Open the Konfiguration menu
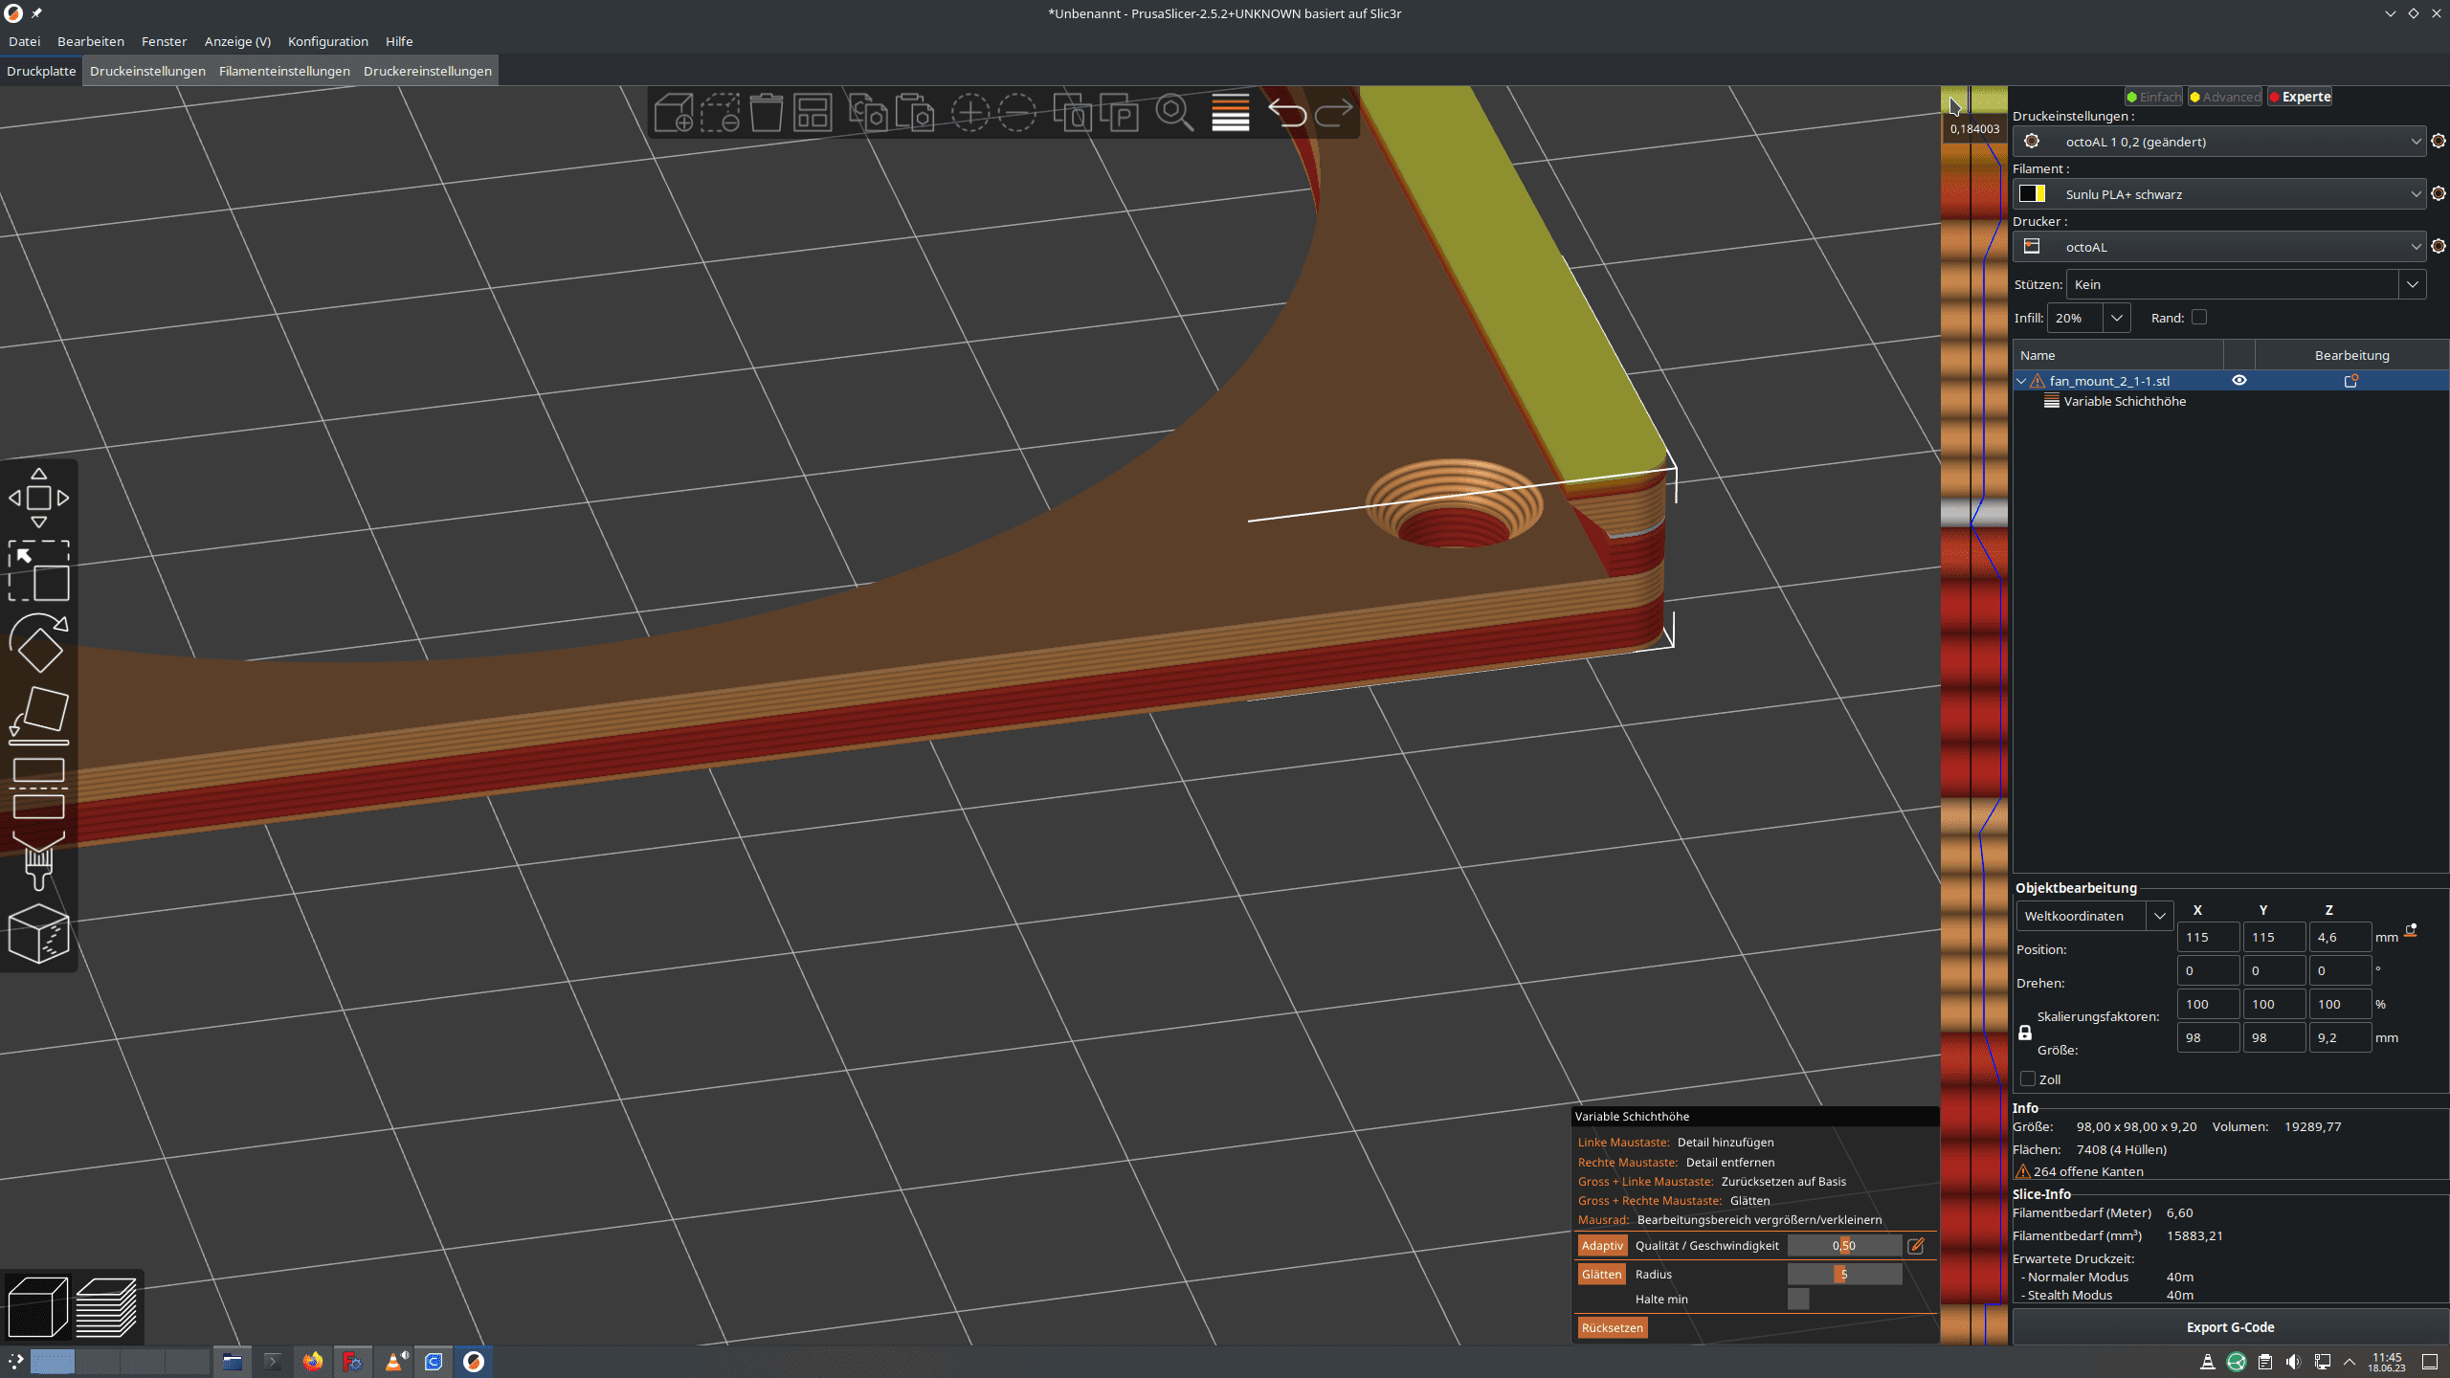This screenshot has height=1378, width=2450. 327,41
